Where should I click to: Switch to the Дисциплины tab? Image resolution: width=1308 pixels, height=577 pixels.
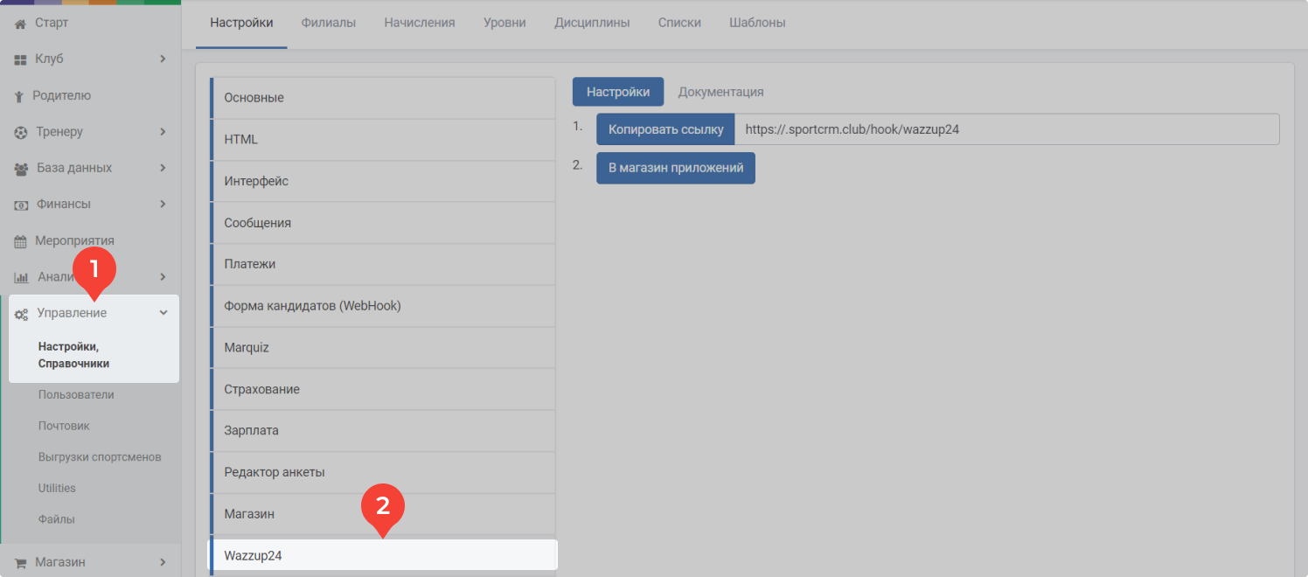point(592,23)
